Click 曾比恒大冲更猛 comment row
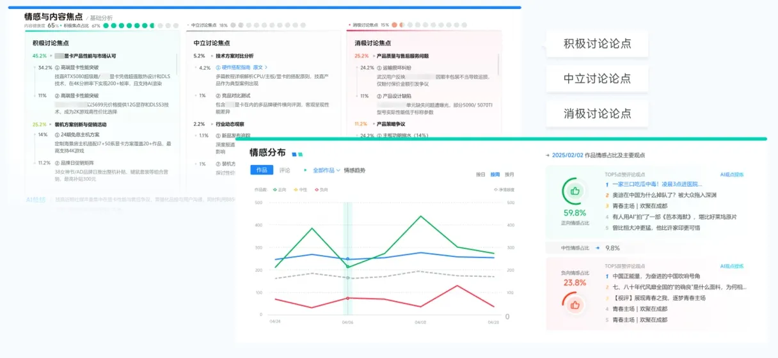The image size is (778, 358). click(x=657, y=228)
